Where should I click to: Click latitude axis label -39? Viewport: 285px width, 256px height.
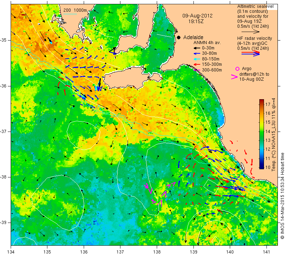4,223
